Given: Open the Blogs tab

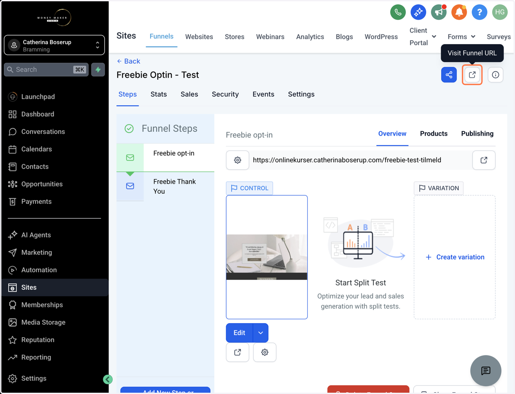Looking at the screenshot, I should tap(344, 37).
